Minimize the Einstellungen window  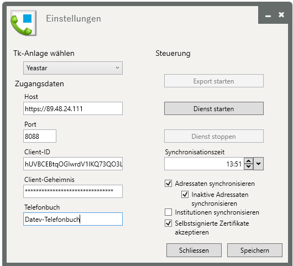pos(268,16)
